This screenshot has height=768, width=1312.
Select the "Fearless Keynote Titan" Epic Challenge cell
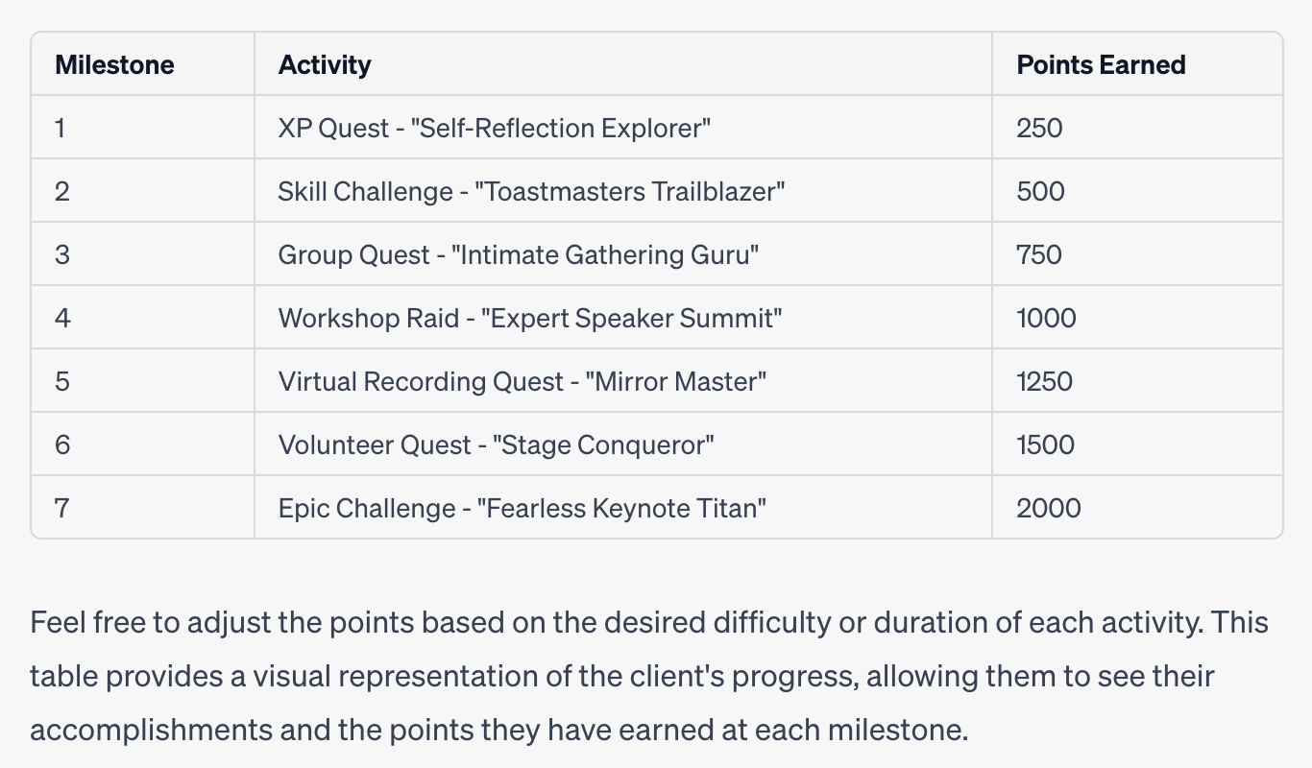point(522,508)
